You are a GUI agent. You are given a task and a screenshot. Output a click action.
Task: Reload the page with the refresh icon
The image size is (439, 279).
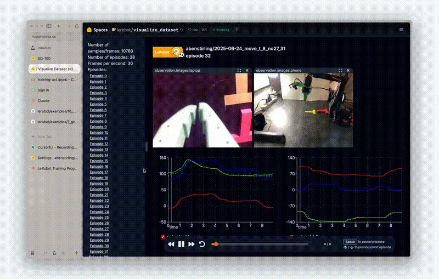click(x=77, y=26)
